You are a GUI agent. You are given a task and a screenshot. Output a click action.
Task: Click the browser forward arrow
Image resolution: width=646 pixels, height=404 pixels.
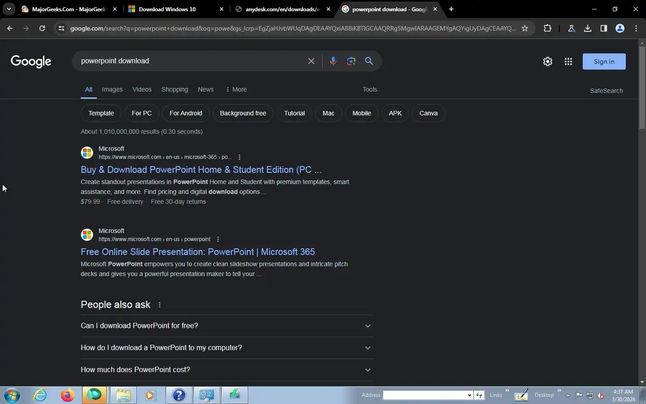(26, 28)
